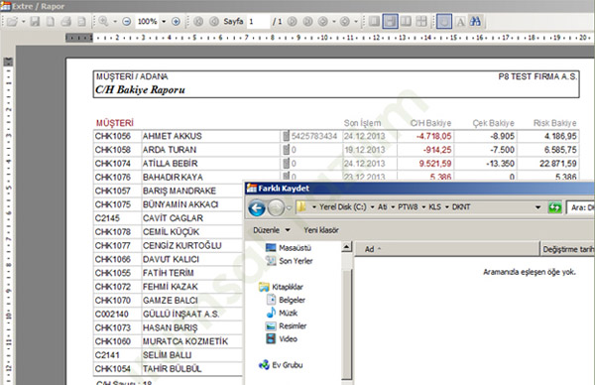Open the 100% zoom level dropdown
This screenshot has height=385, width=595.
164,22
